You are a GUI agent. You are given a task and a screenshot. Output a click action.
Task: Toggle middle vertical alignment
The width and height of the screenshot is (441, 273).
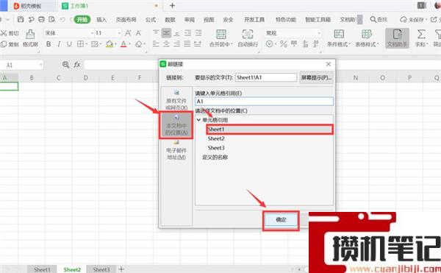click(166, 33)
